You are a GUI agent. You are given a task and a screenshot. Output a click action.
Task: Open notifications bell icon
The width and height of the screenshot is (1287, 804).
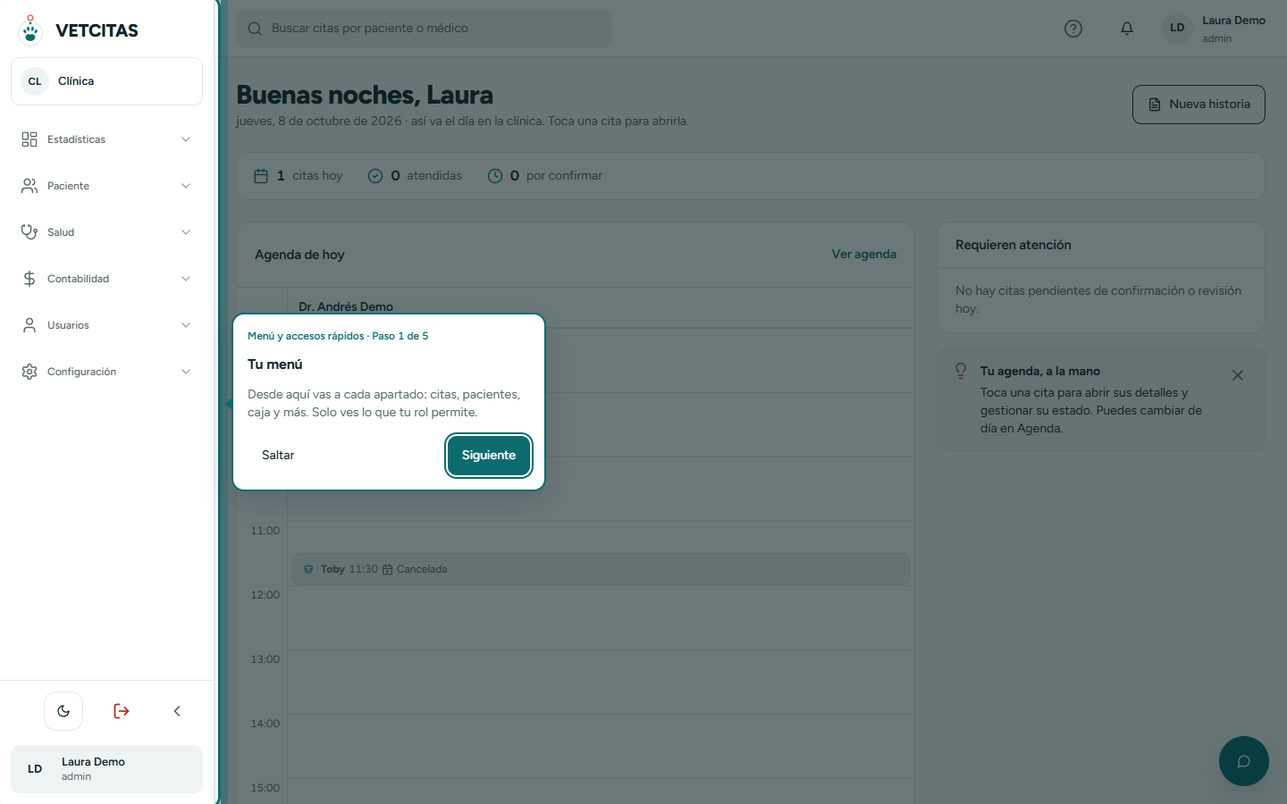point(1127,29)
